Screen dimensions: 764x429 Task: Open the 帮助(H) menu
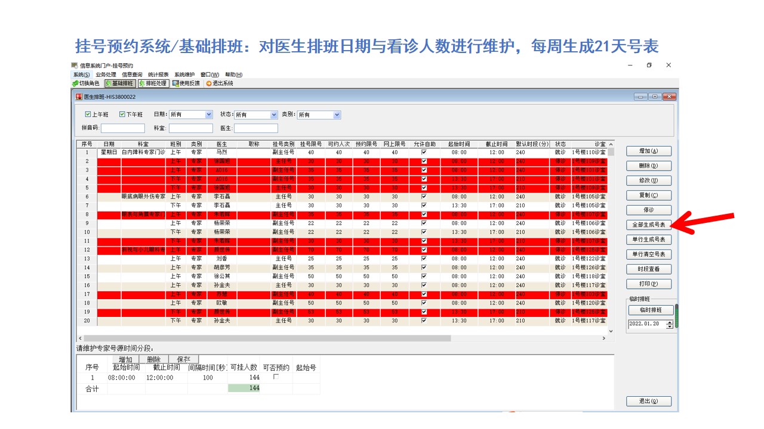(233, 74)
